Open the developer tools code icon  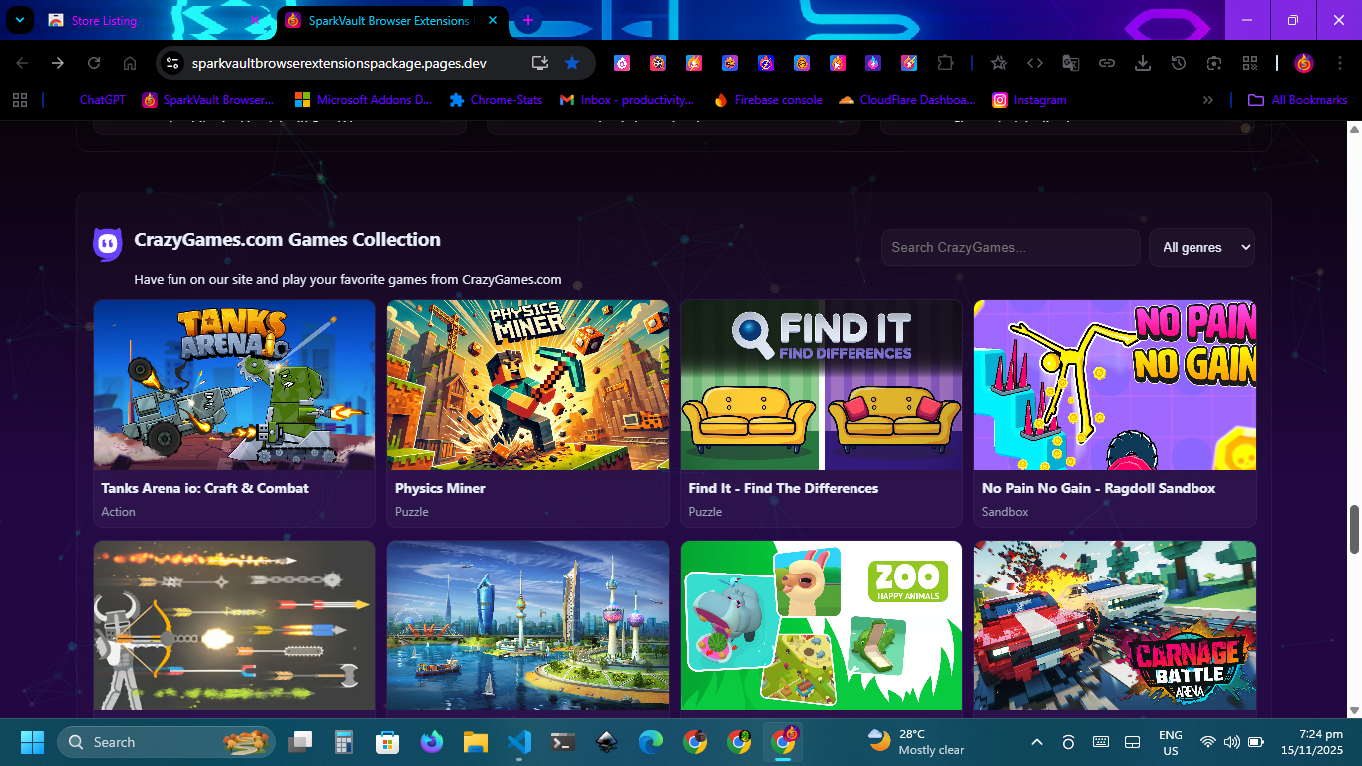point(1035,63)
